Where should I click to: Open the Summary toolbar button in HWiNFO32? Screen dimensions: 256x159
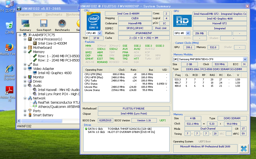pyautogui.click(x=25, y=25)
